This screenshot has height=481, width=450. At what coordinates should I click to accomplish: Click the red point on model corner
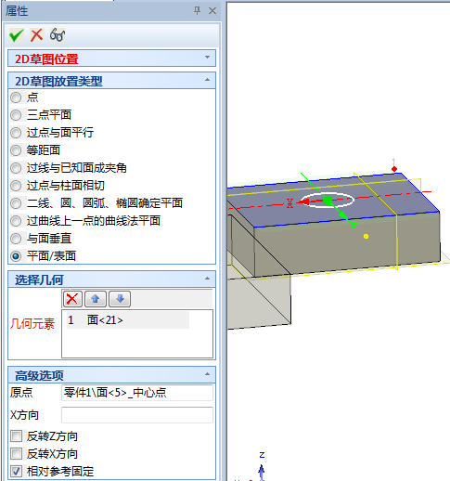[x=394, y=169]
